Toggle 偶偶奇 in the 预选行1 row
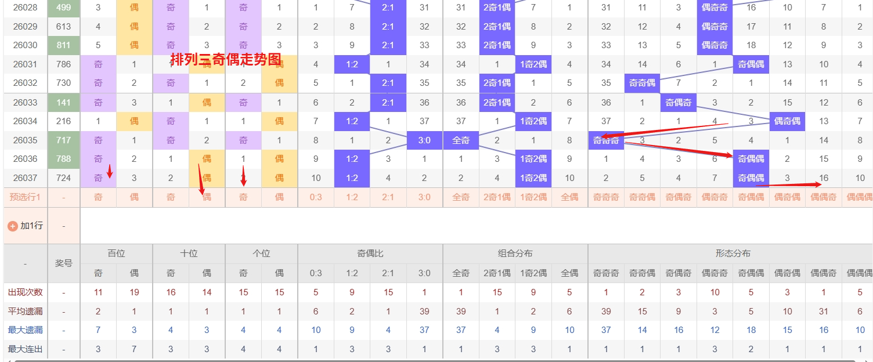The image size is (873, 362). point(824,197)
